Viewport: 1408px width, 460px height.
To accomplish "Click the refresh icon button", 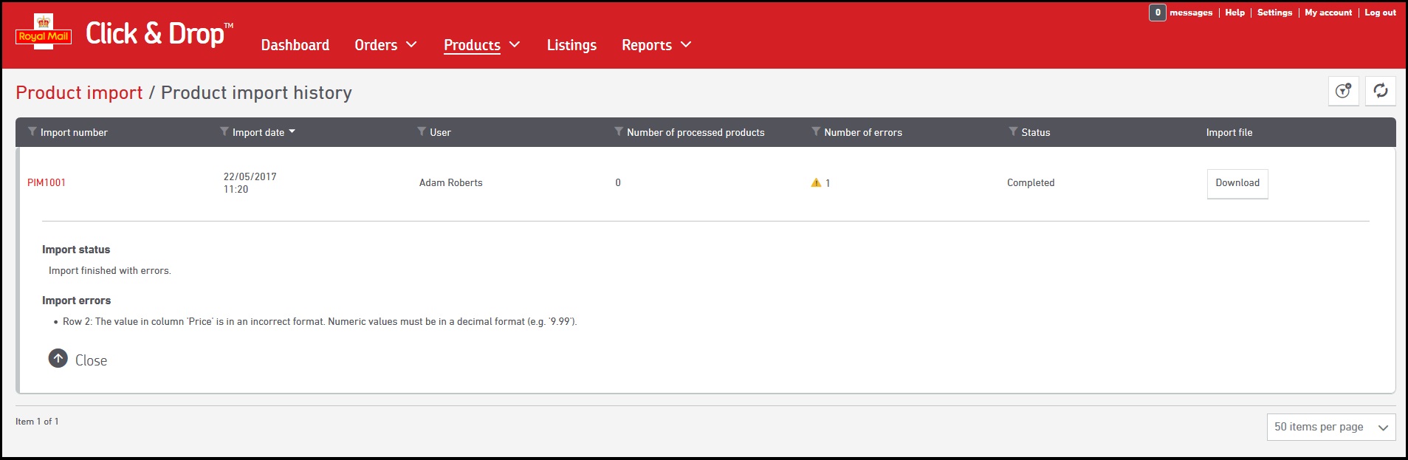I will pyautogui.click(x=1380, y=91).
